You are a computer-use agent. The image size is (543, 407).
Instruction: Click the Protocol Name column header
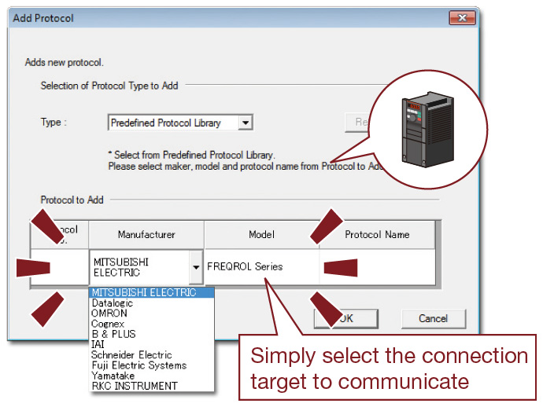pos(376,234)
